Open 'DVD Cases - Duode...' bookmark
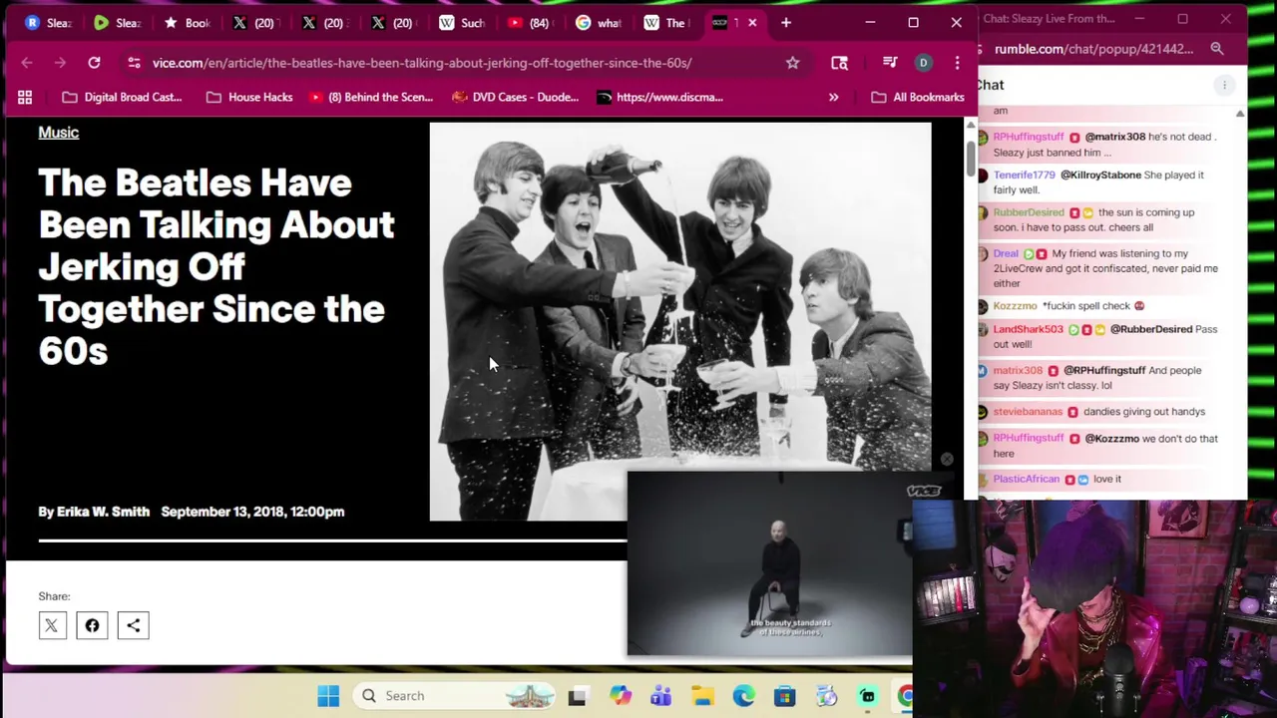 click(x=515, y=97)
